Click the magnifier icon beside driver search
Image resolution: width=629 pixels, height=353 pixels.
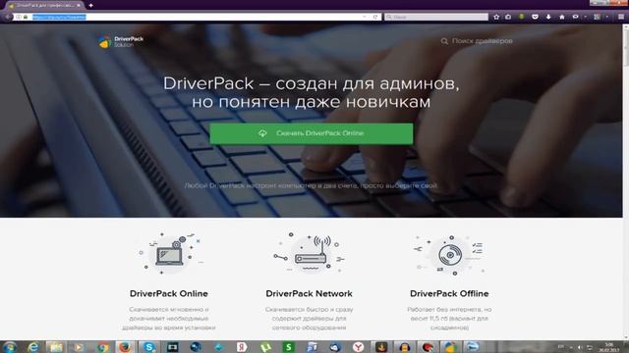point(444,41)
